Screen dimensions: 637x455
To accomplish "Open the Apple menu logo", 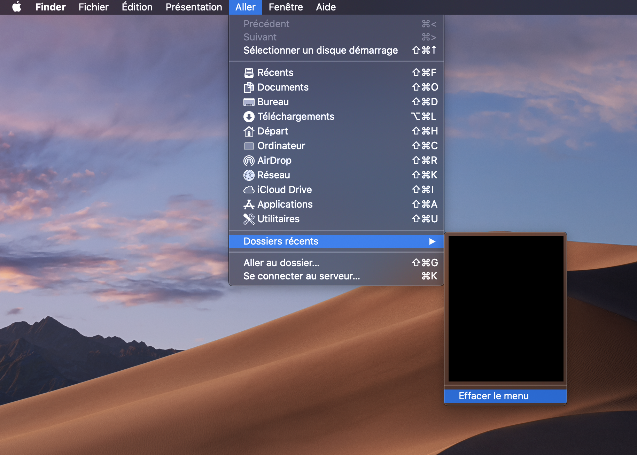I will tap(17, 7).
